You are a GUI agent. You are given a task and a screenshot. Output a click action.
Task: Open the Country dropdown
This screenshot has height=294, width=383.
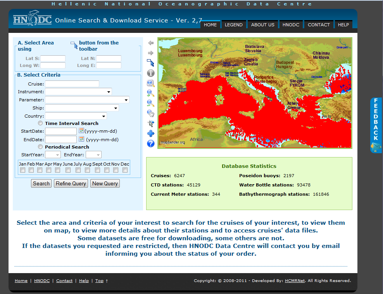[x=76, y=116]
